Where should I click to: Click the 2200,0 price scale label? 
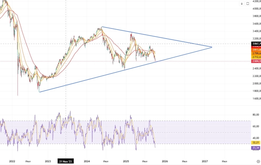coord(257,76)
